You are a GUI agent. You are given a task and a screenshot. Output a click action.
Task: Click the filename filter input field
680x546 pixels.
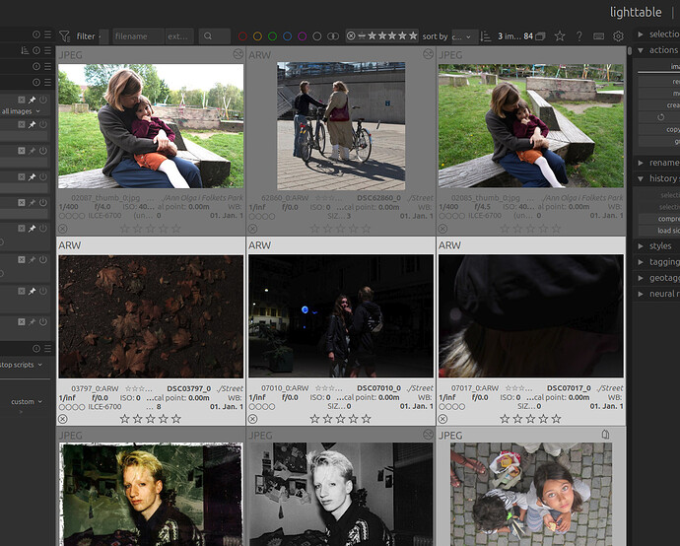[138, 36]
